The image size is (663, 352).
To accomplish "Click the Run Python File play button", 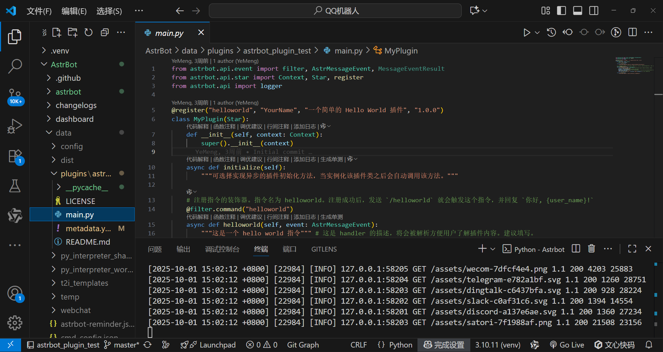I will [527, 32].
